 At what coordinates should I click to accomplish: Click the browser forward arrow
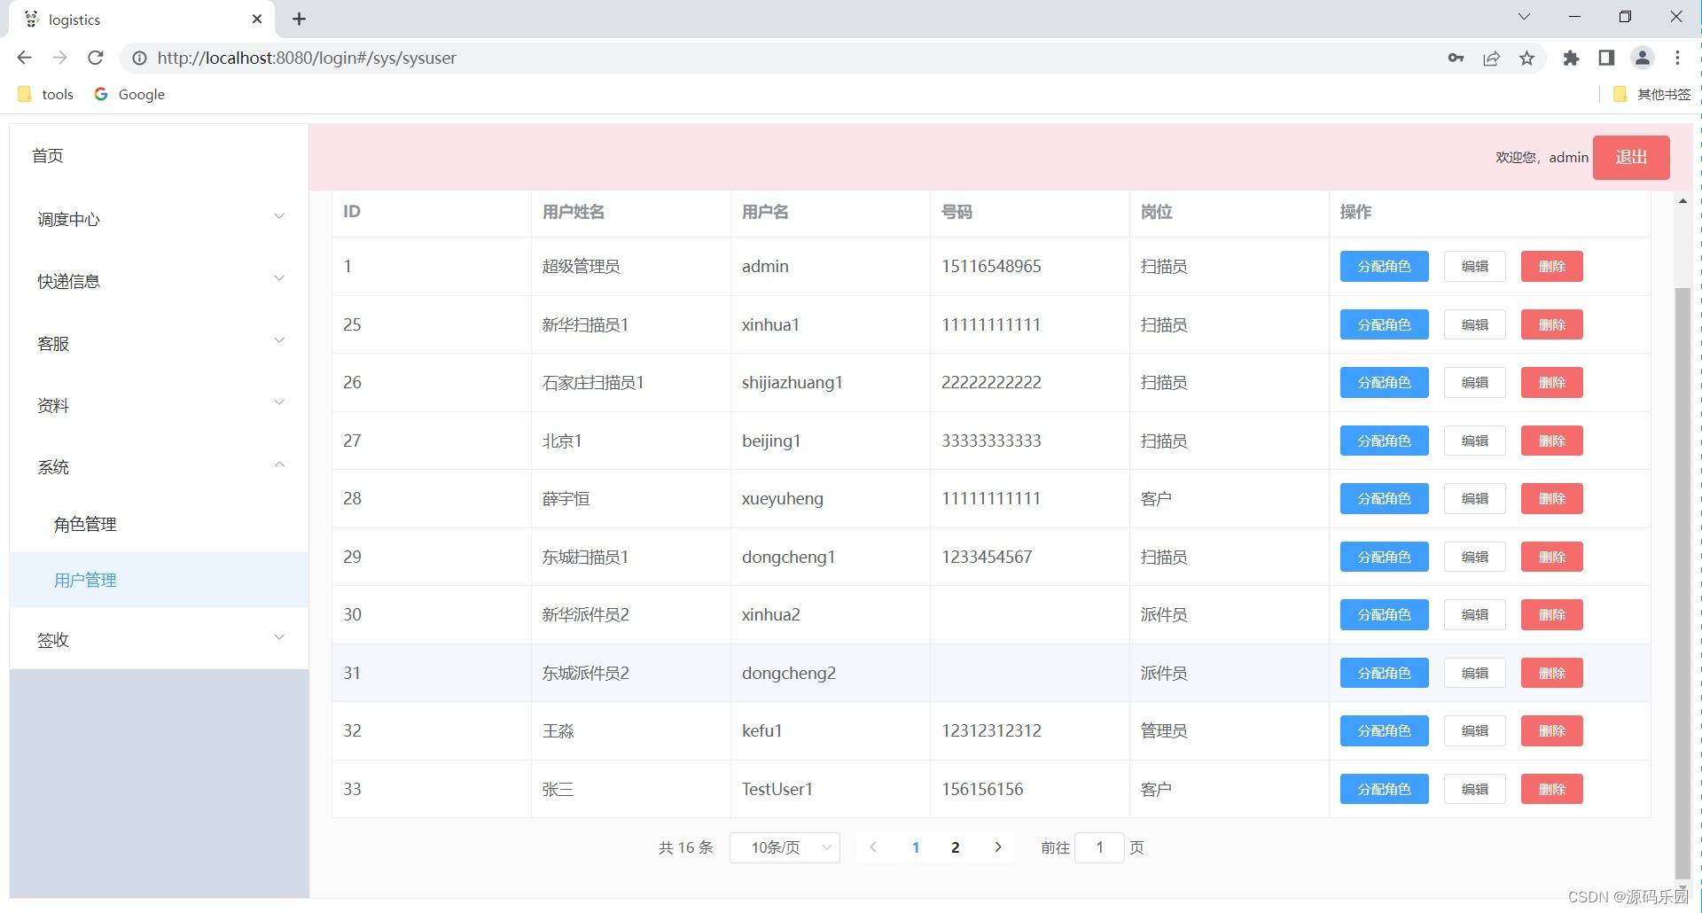[59, 58]
